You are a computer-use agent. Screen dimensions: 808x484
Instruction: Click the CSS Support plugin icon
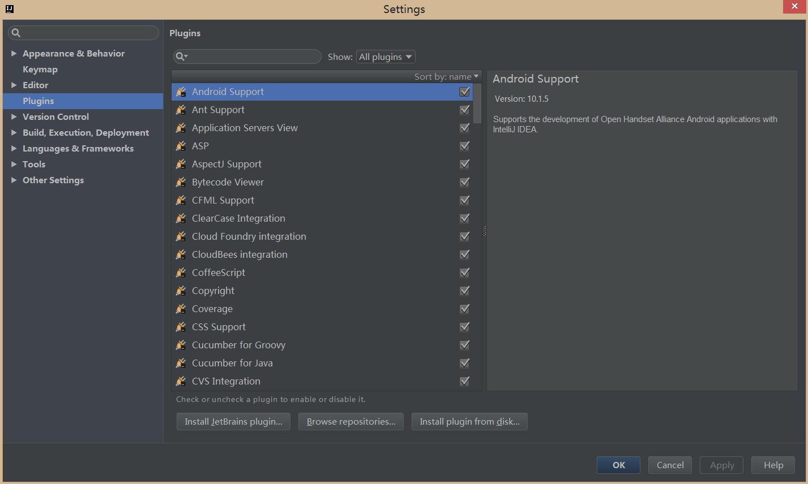[x=181, y=327]
